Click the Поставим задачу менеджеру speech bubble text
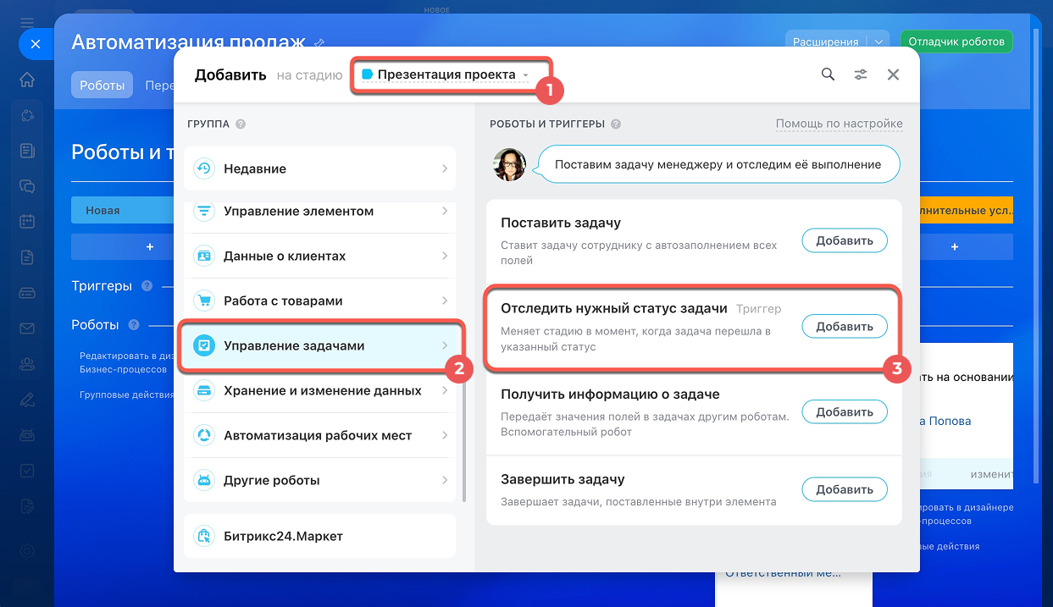 718,165
